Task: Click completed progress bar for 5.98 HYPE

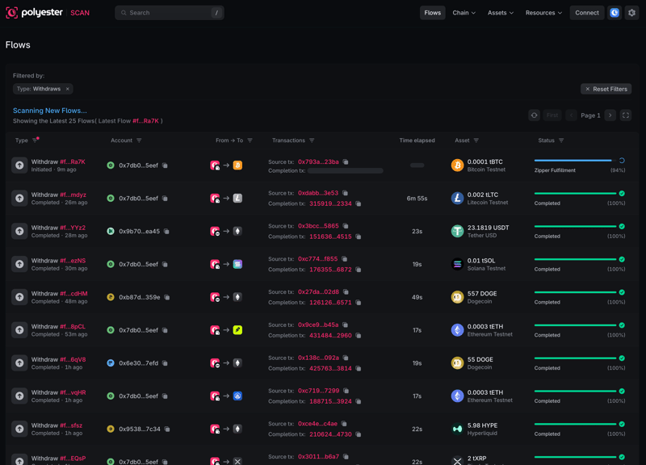Action: [x=575, y=424]
